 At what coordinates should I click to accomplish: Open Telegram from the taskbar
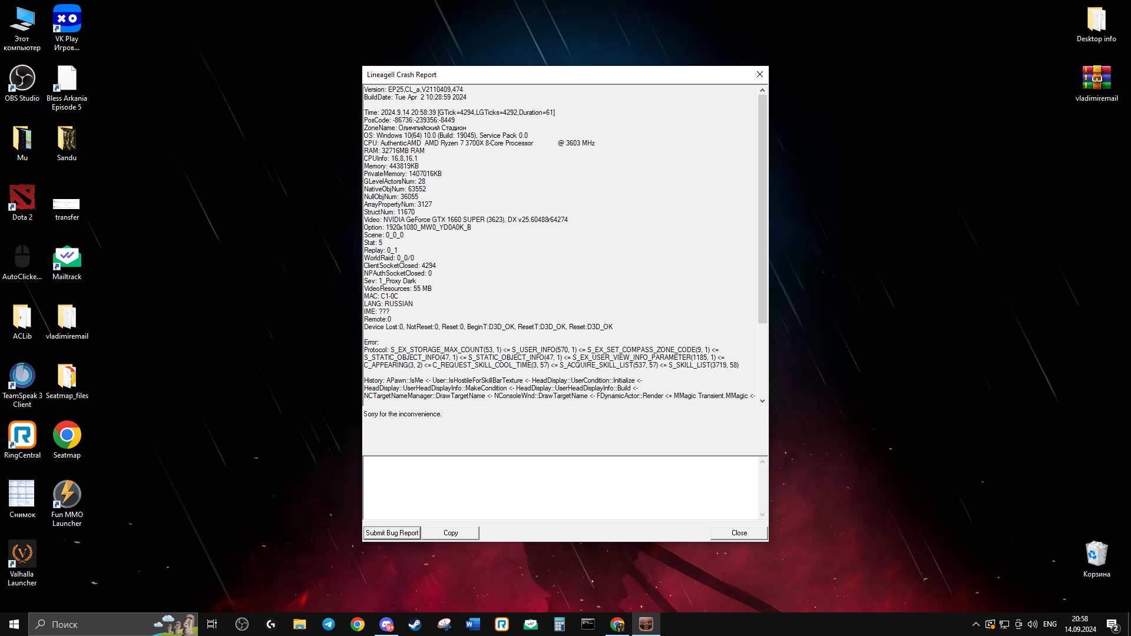tap(329, 624)
